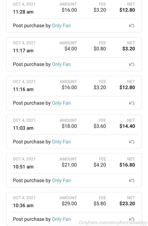Open Only Fan link in 10:51 am purchase
Viewport: 148px width, 226px height.
[x=61, y=181]
